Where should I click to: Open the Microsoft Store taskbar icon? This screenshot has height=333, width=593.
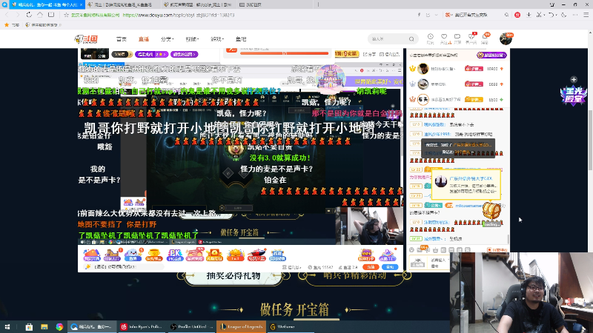[29, 327]
